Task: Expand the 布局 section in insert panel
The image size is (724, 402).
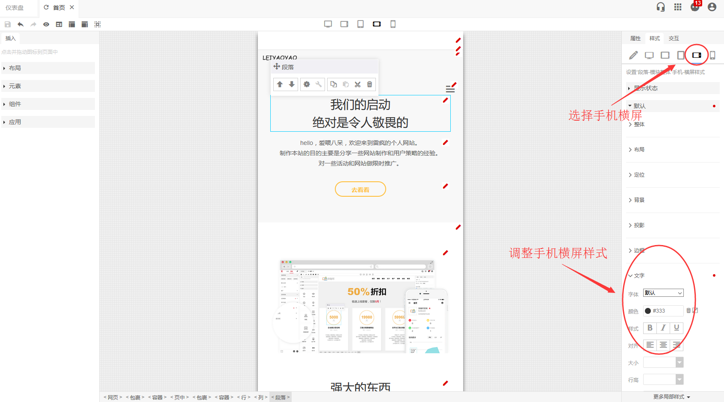Action: pos(15,68)
